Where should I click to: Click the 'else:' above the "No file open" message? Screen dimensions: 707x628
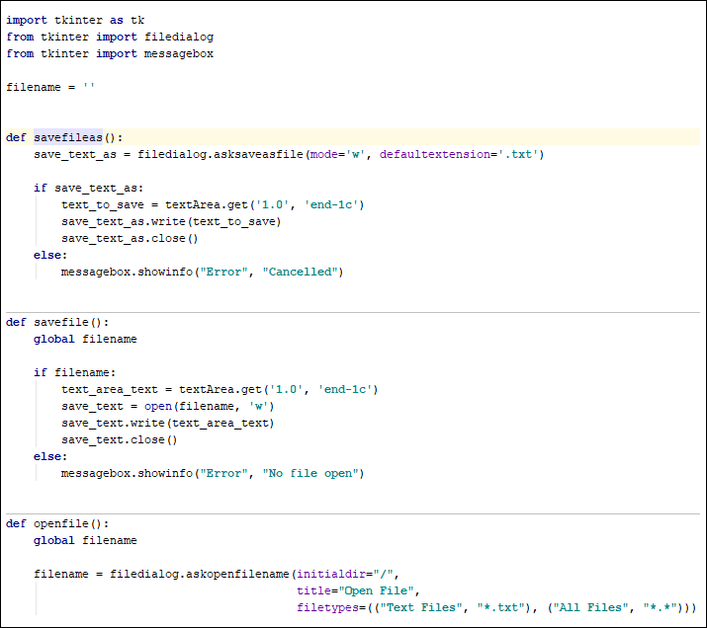pos(50,456)
